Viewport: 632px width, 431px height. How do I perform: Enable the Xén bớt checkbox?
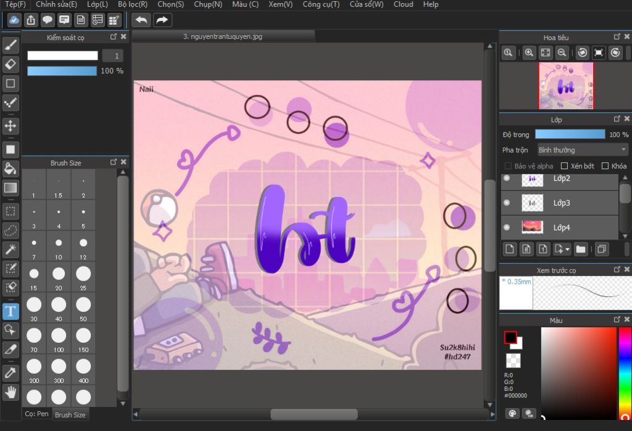tap(564, 166)
